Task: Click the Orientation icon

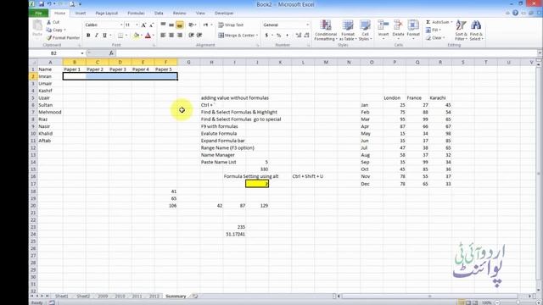Action: coord(192,25)
